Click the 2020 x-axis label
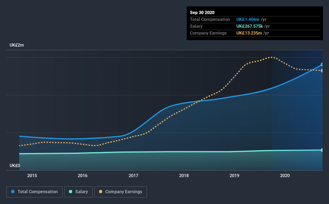Viewport: 329px width, 204px height. (285, 175)
